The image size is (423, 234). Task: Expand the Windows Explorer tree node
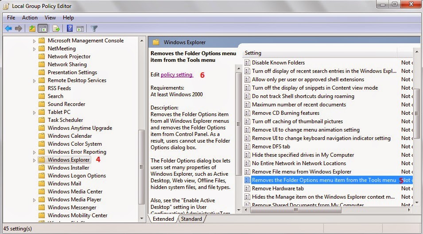(x=34, y=160)
